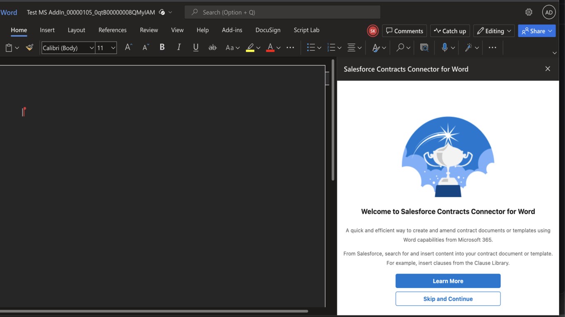Click the Styles icon
Viewport: 565px width, 317px height.
click(x=376, y=48)
